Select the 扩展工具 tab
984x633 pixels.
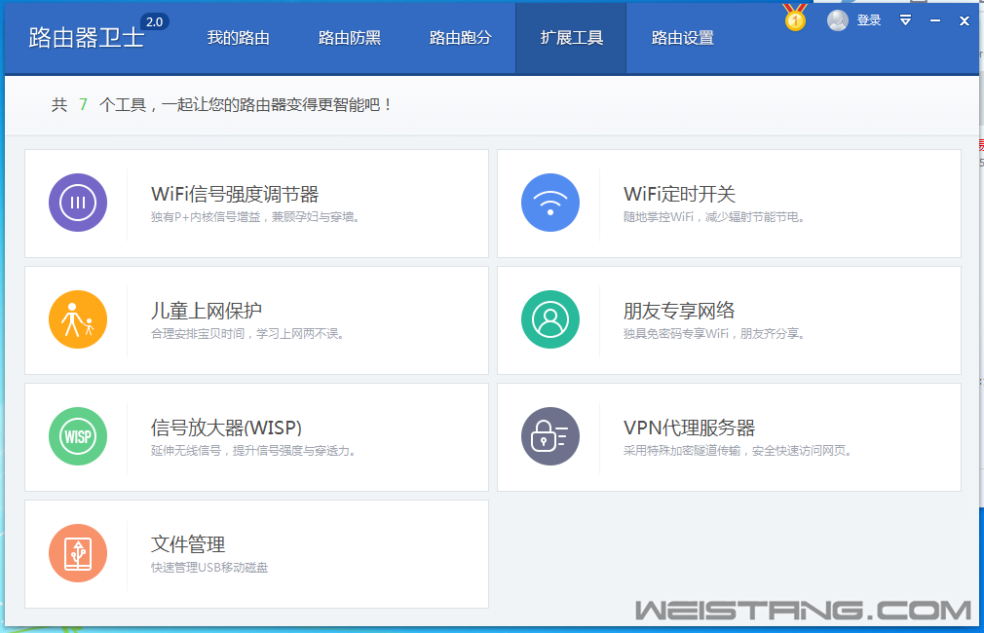[571, 38]
